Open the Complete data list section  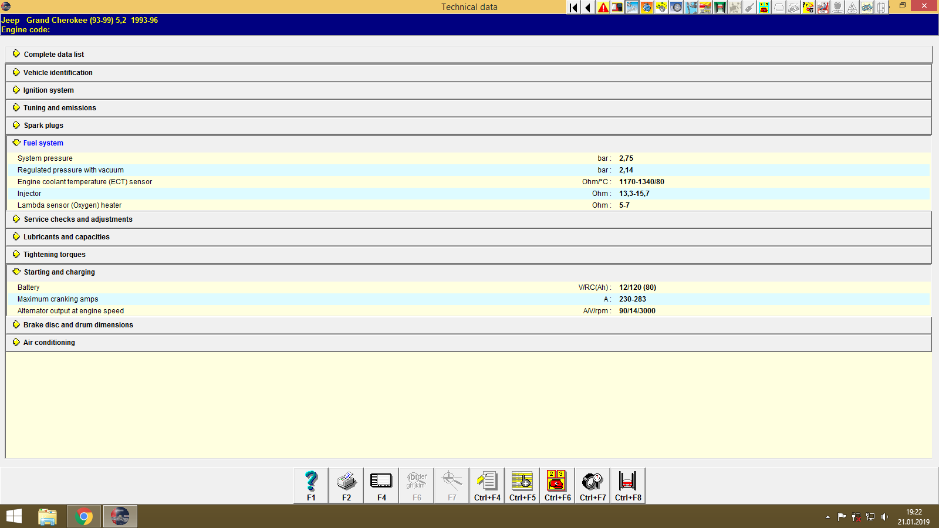point(53,54)
